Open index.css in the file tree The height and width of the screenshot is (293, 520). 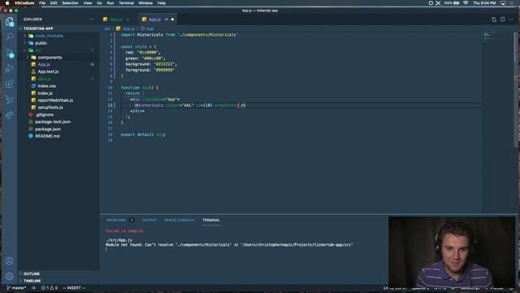(46, 86)
